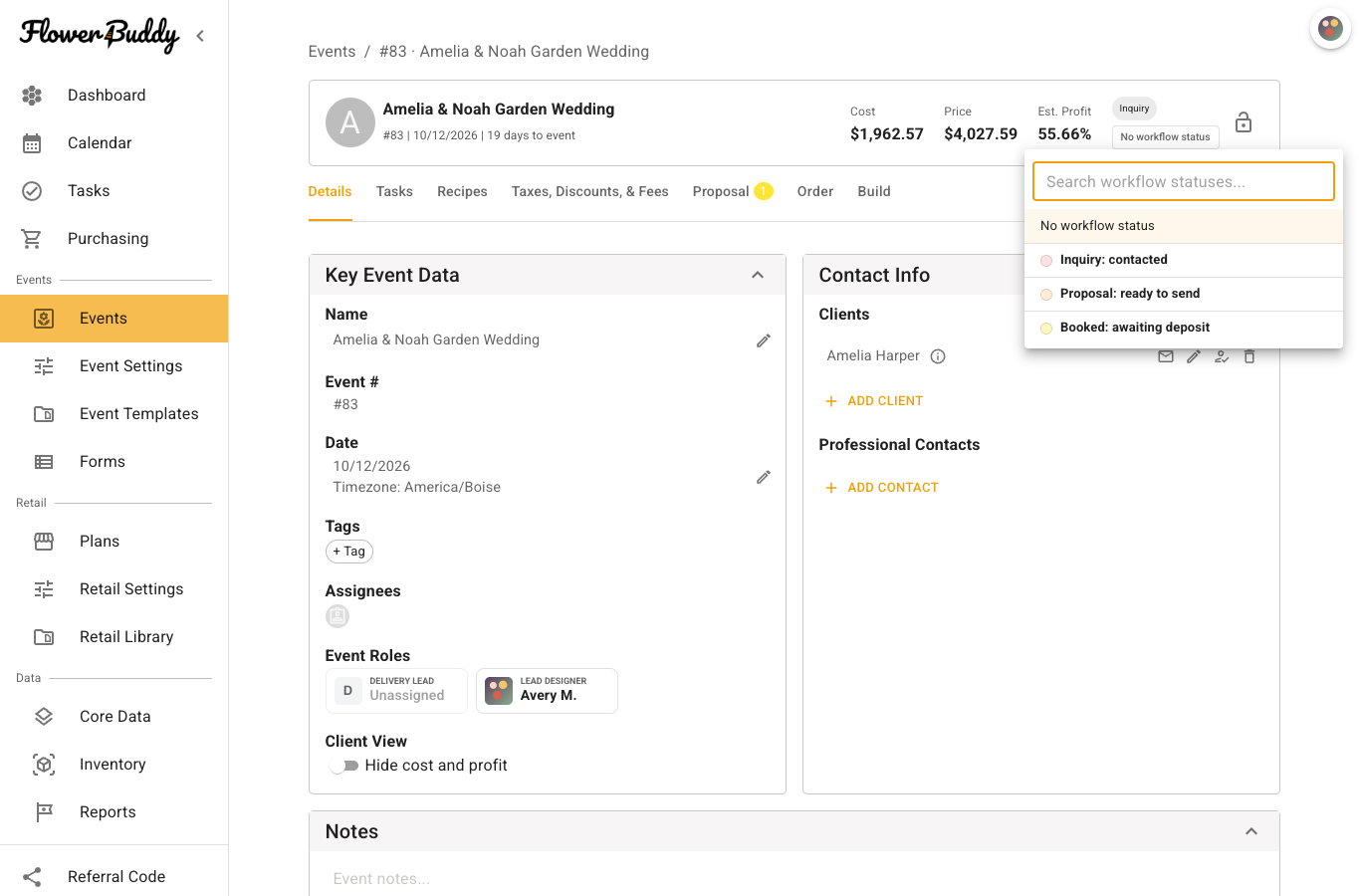Choose 'Booked: awaiting deposit' status
The width and height of the screenshot is (1359, 896).
(1184, 328)
